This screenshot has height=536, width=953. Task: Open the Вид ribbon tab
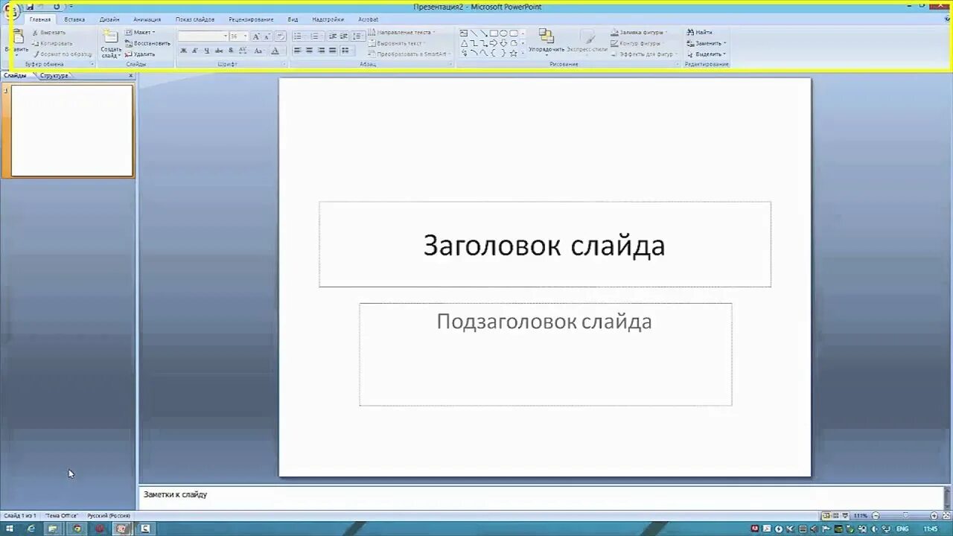click(293, 19)
